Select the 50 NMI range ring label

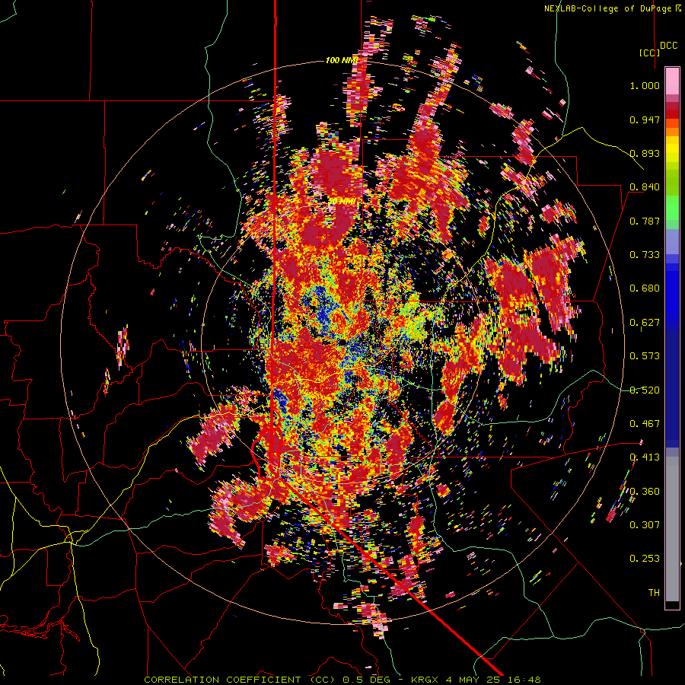[x=342, y=202]
